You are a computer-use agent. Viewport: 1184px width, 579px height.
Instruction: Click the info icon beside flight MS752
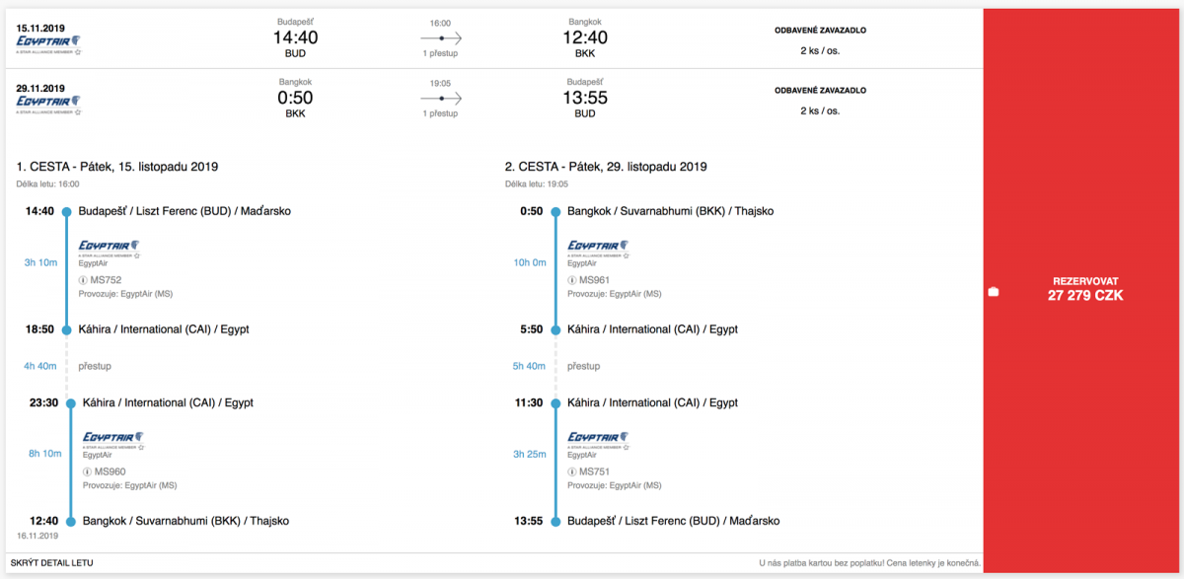83,280
